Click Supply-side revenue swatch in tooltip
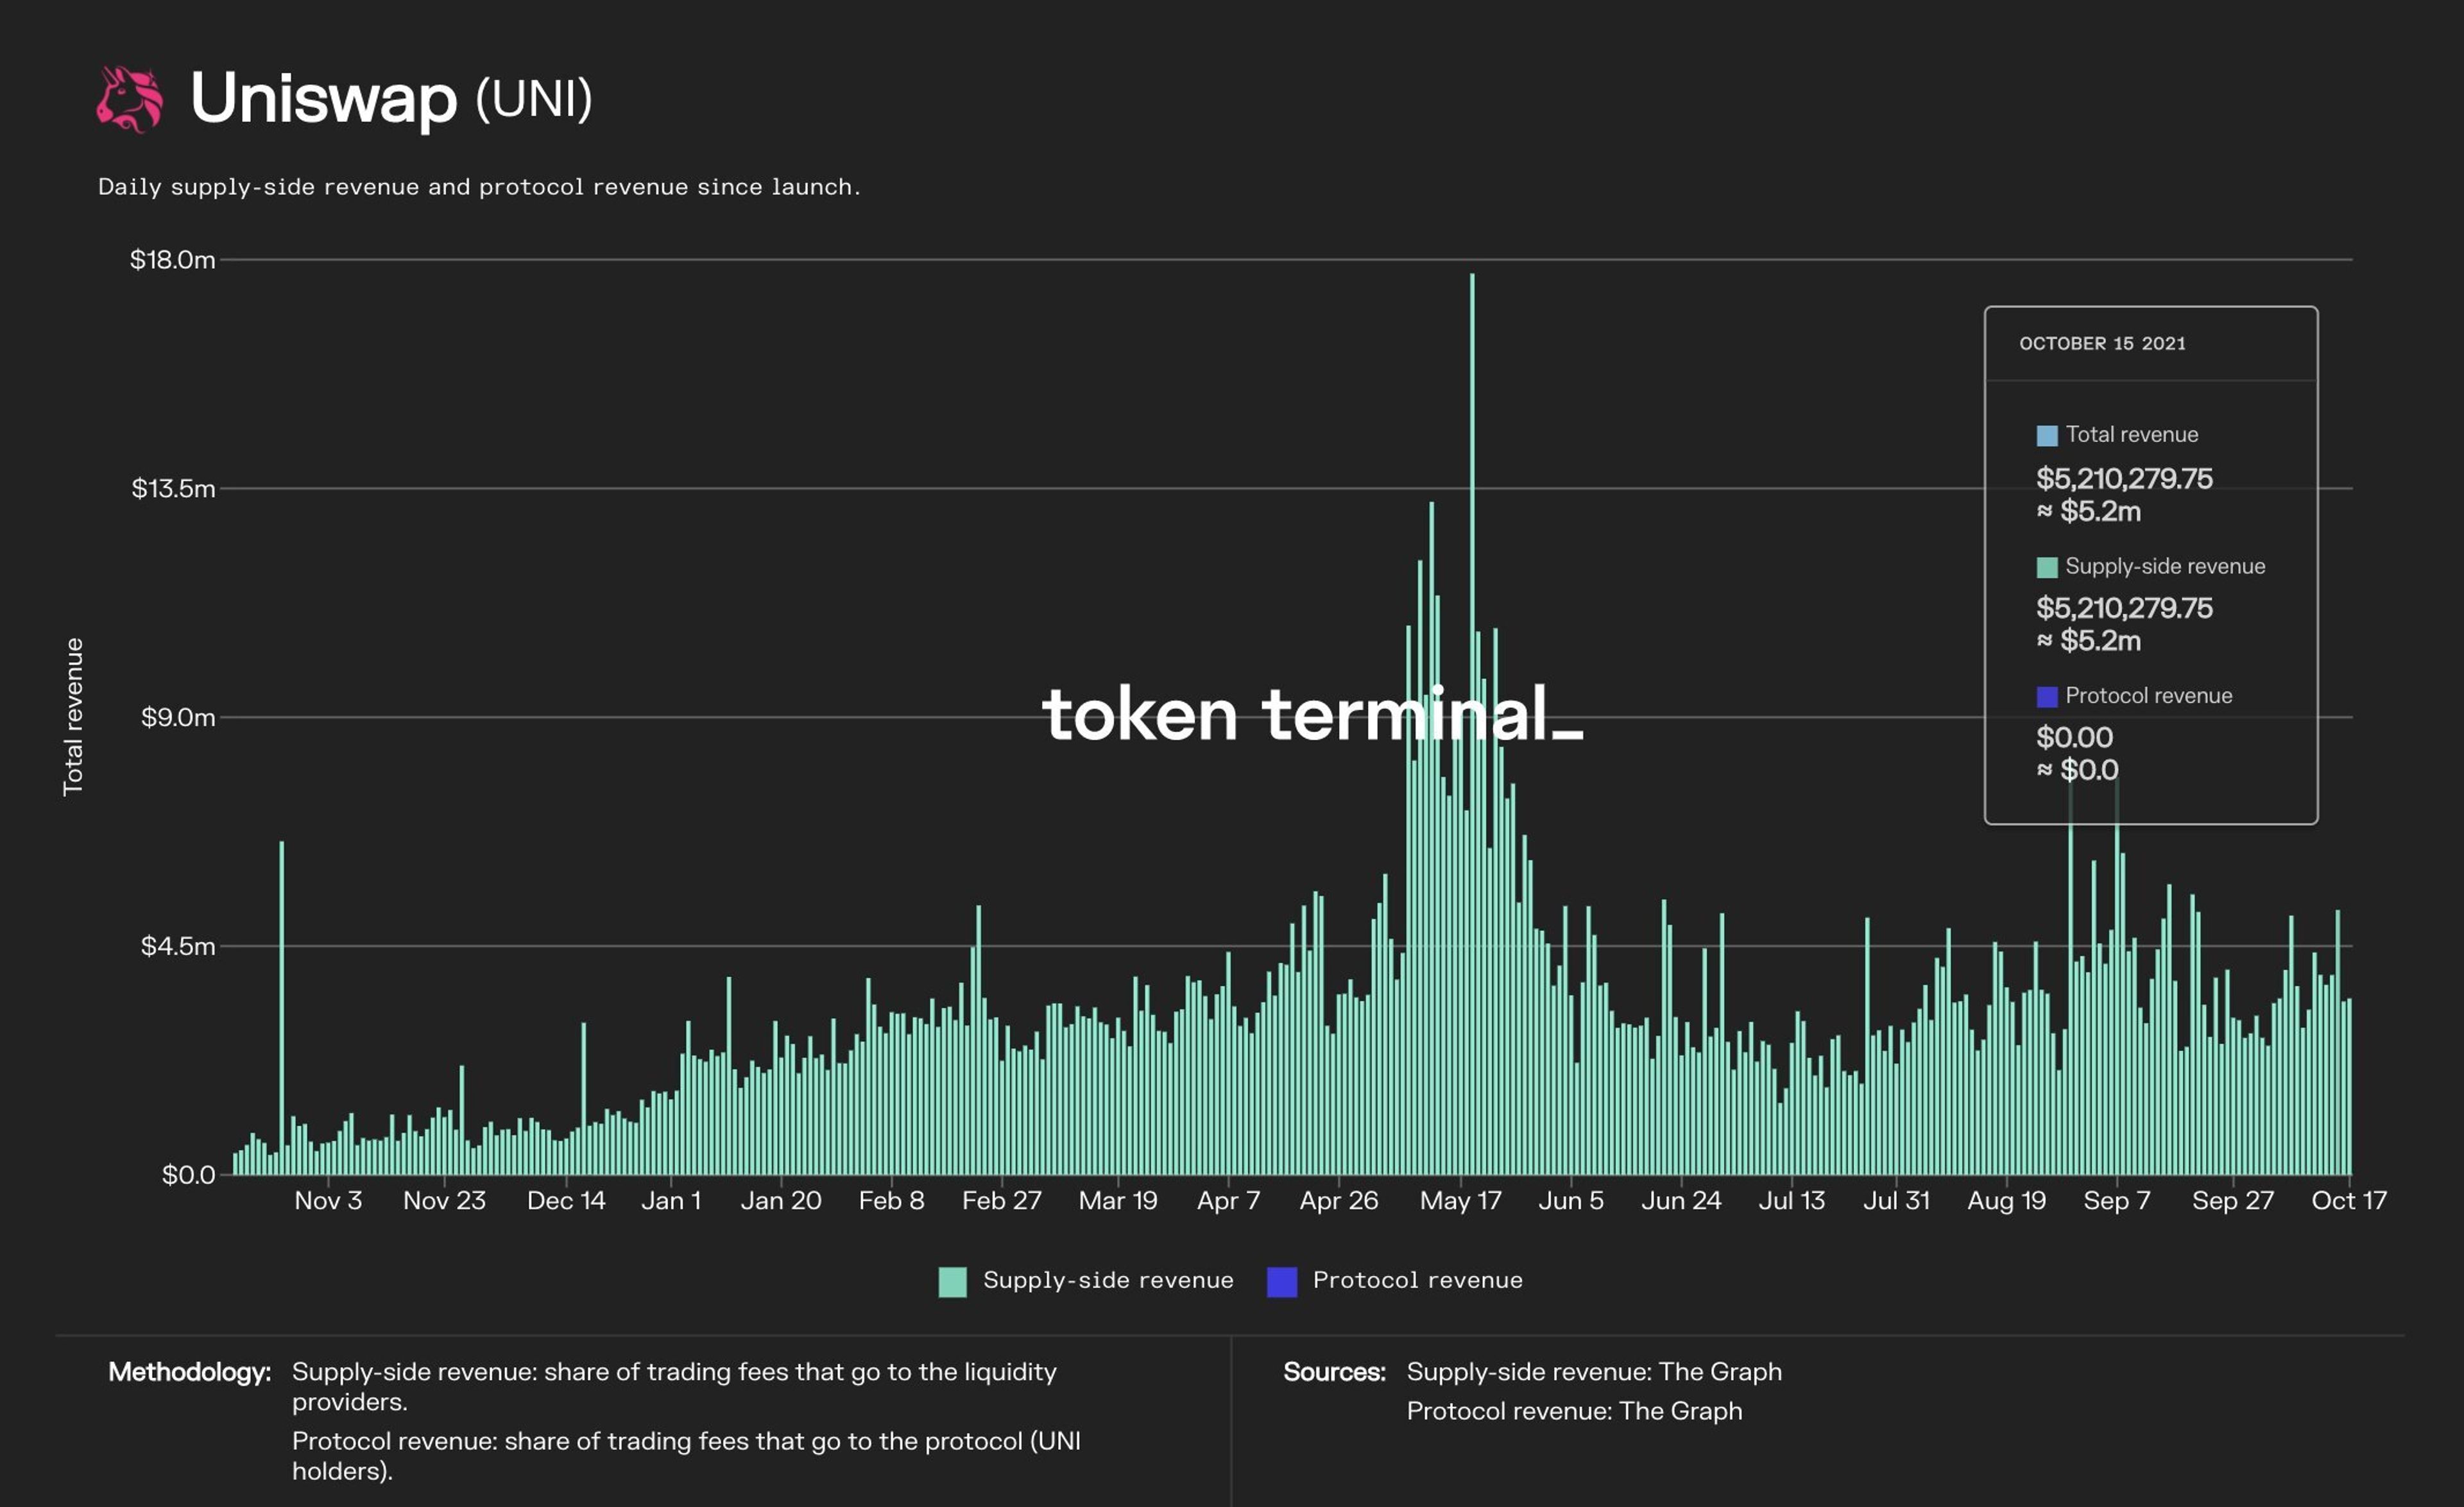Image resolution: width=2464 pixels, height=1507 pixels. point(2046,567)
